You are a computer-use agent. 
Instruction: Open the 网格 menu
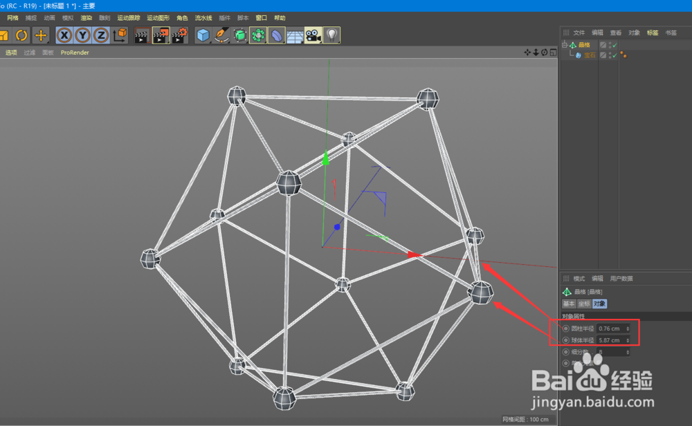click(x=12, y=18)
